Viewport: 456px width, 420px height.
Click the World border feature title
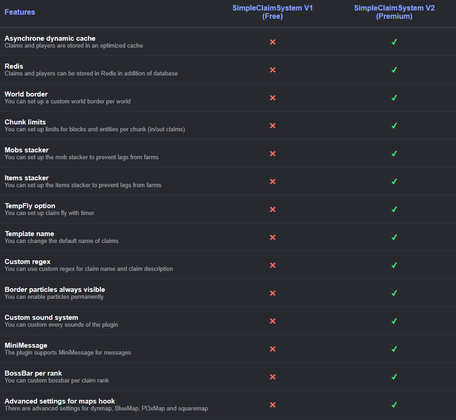point(26,94)
